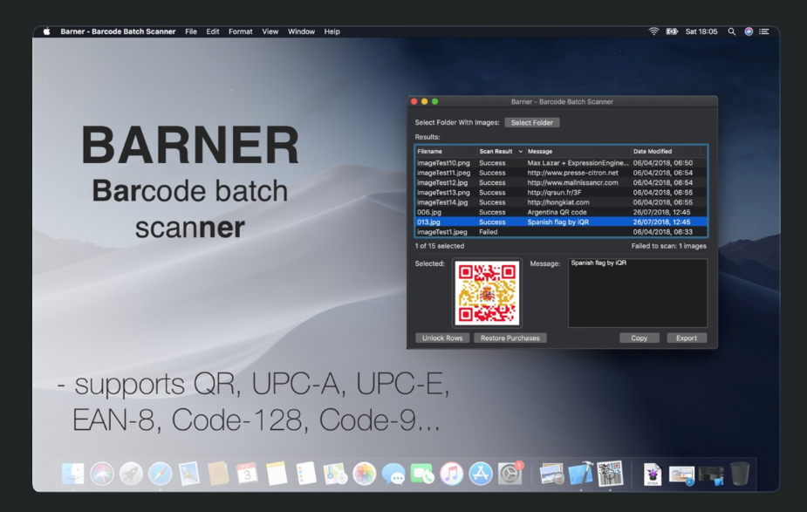
Task: Launch Siri from the dock
Action: coord(102,474)
